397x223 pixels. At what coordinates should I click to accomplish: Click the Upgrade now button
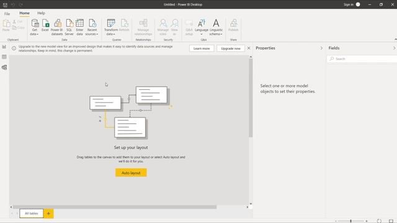click(x=231, y=48)
